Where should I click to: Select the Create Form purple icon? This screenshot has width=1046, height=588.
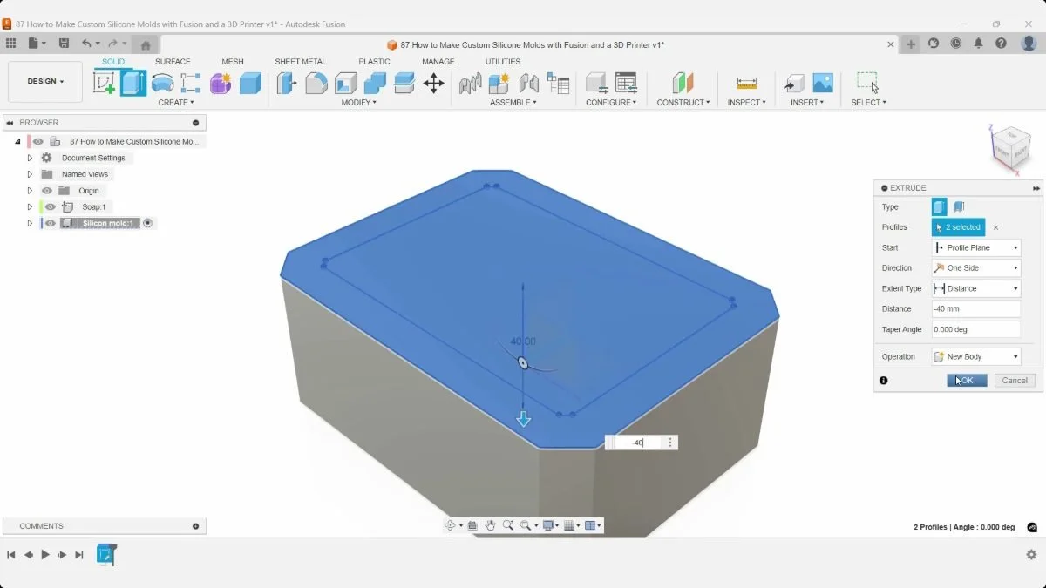pyautogui.click(x=221, y=83)
